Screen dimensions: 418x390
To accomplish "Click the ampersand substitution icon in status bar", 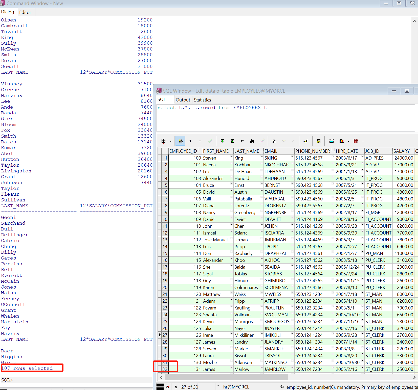I will [176, 387].
